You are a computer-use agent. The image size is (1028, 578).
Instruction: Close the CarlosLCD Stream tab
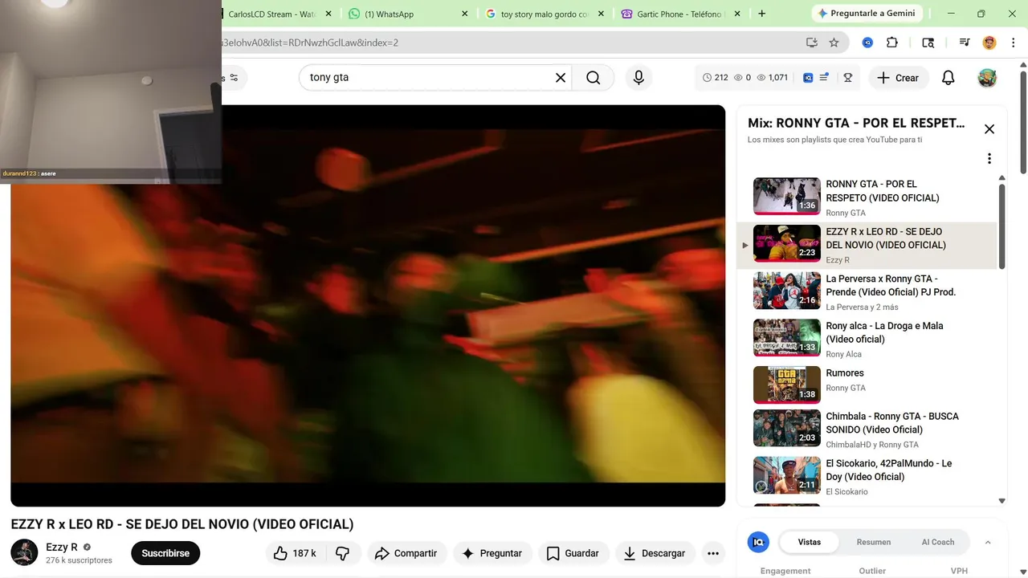[328, 14]
